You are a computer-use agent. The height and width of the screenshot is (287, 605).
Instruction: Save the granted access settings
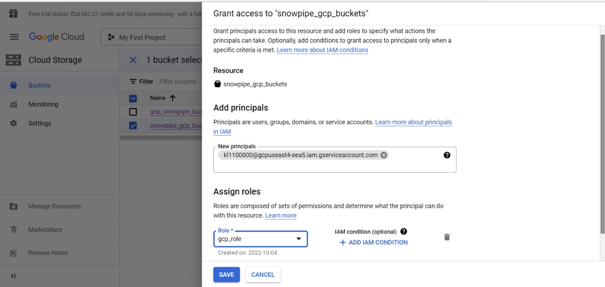pos(226,275)
